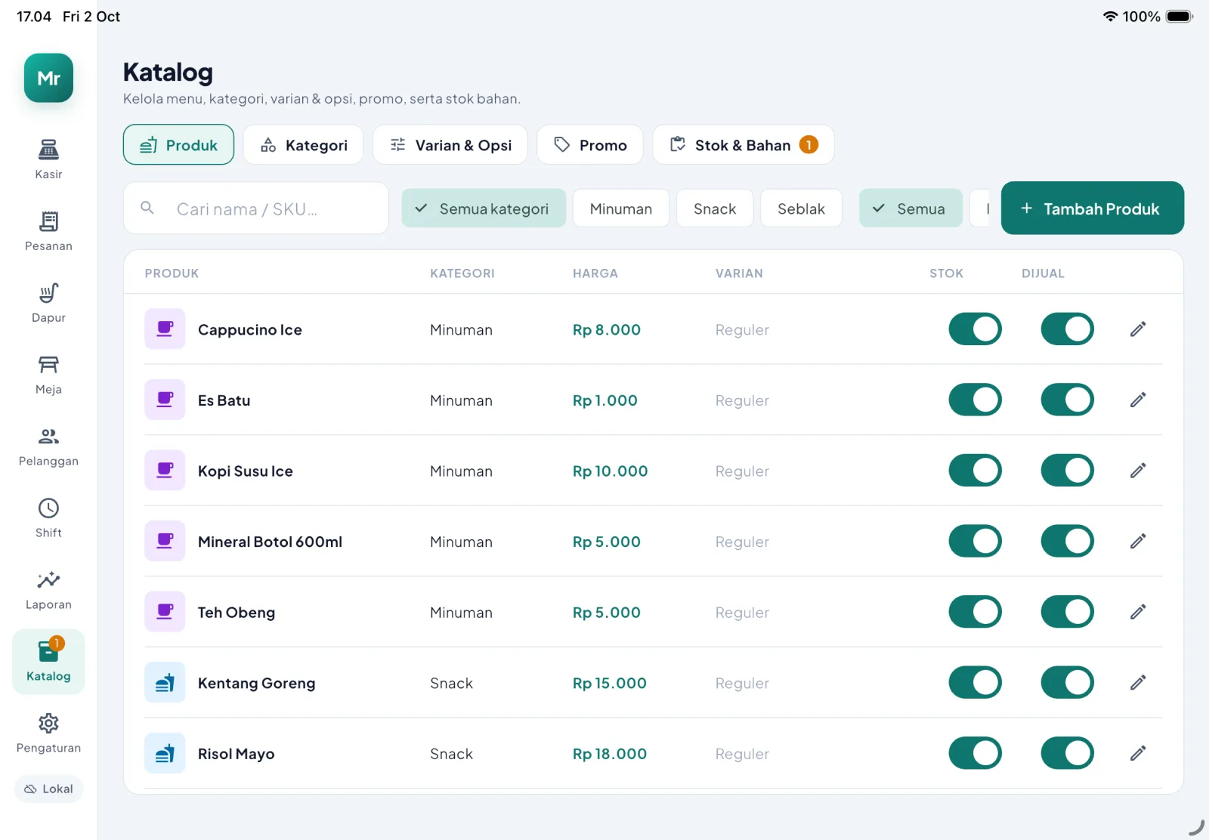Select the Semua status filter chip

pyautogui.click(x=911, y=208)
